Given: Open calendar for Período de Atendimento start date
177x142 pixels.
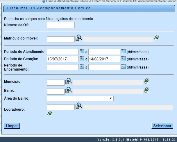Looking at the screenshot, I should point(82,51).
